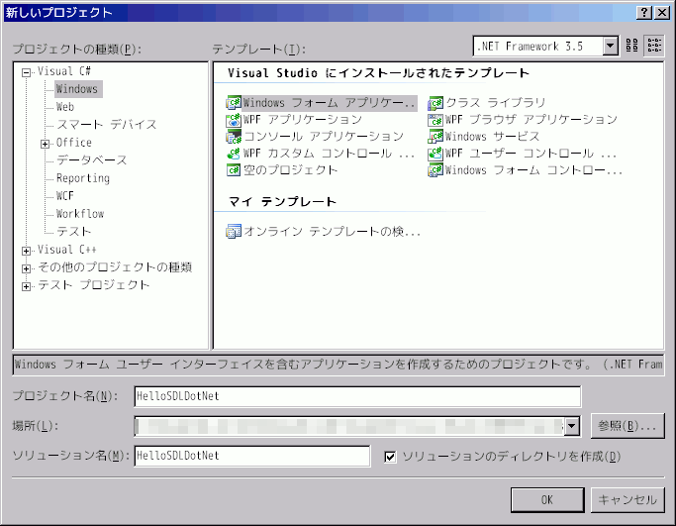Click the ソリューション名 input field

click(252, 456)
